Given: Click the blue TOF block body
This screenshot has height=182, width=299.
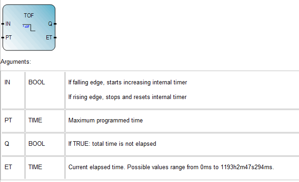Looking at the screenshot, I should point(29,28).
